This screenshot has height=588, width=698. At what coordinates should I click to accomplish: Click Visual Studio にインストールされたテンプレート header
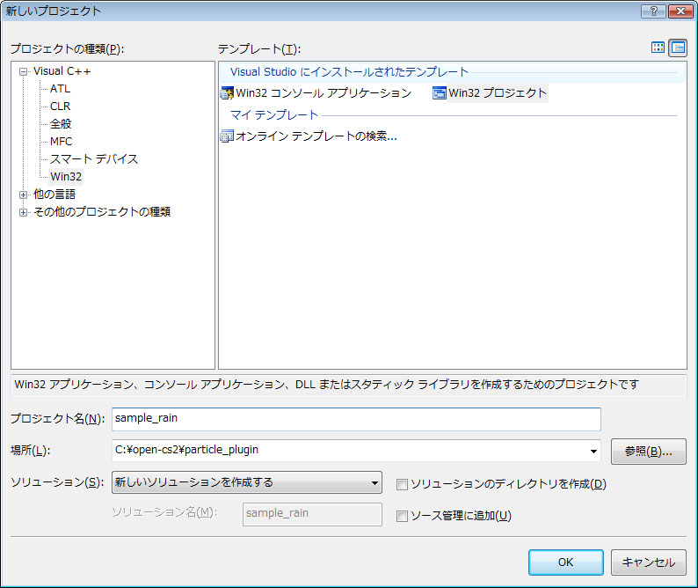[x=350, y=72]
